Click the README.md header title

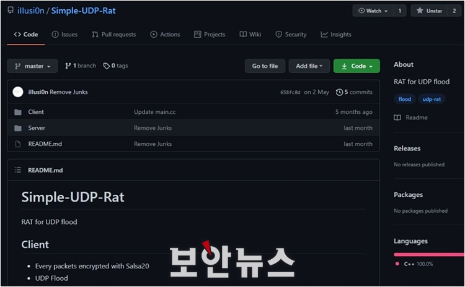pos(45,170)
